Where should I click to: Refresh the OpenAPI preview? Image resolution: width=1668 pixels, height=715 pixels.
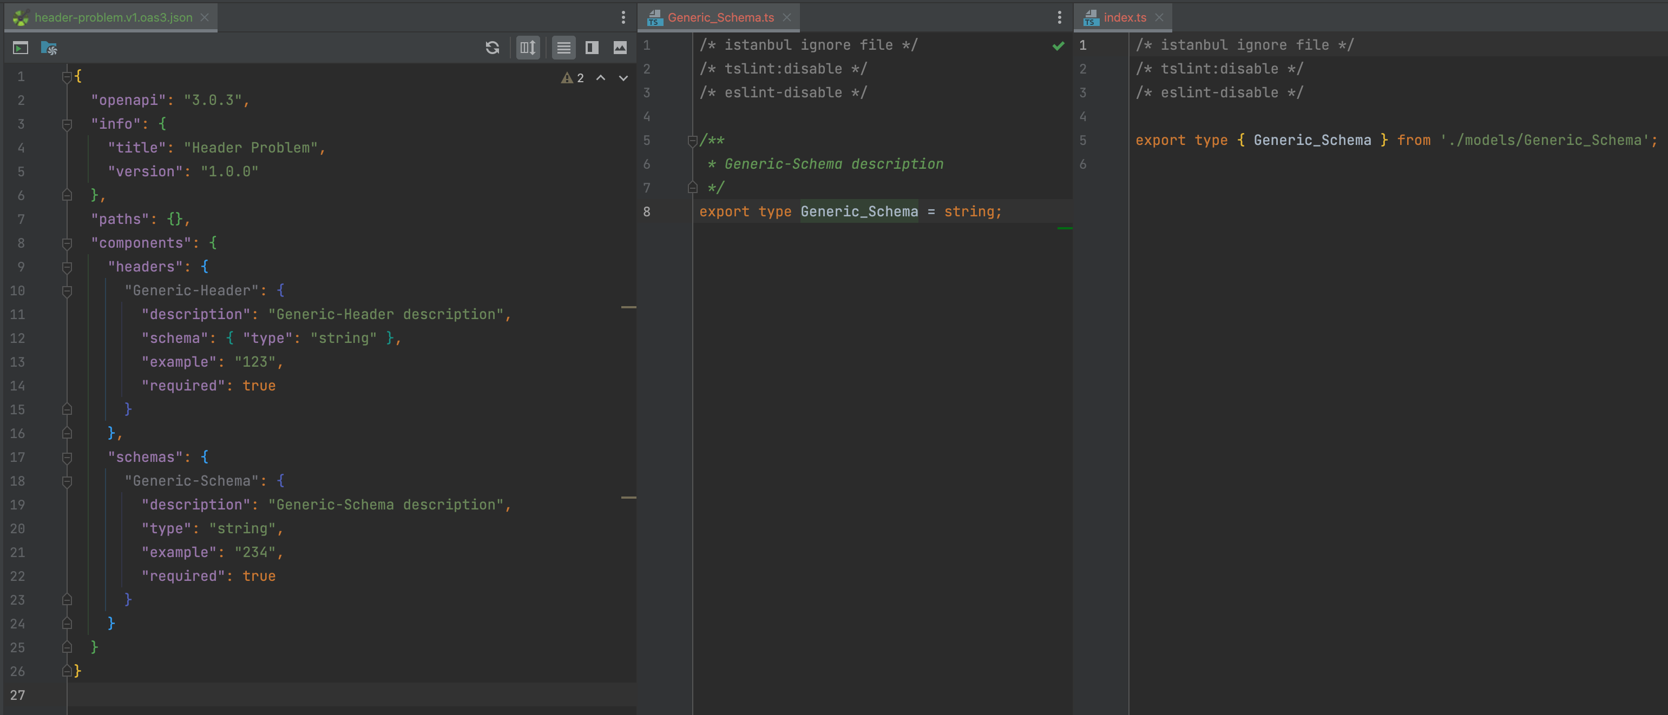(492, 47)
